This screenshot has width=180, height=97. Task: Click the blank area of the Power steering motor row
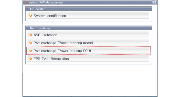(x=121, y=43)
